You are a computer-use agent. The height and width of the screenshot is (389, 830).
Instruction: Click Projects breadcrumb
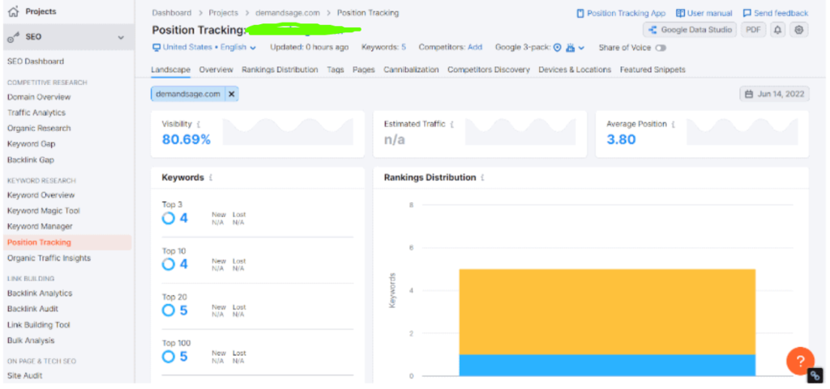click(x=223, y=13)
